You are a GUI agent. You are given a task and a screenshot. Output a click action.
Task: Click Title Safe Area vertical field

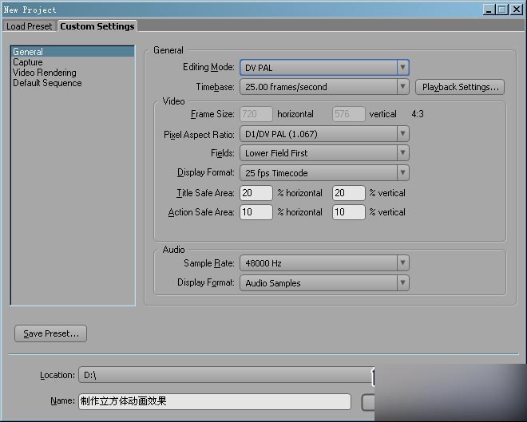[x=348, y=193]
